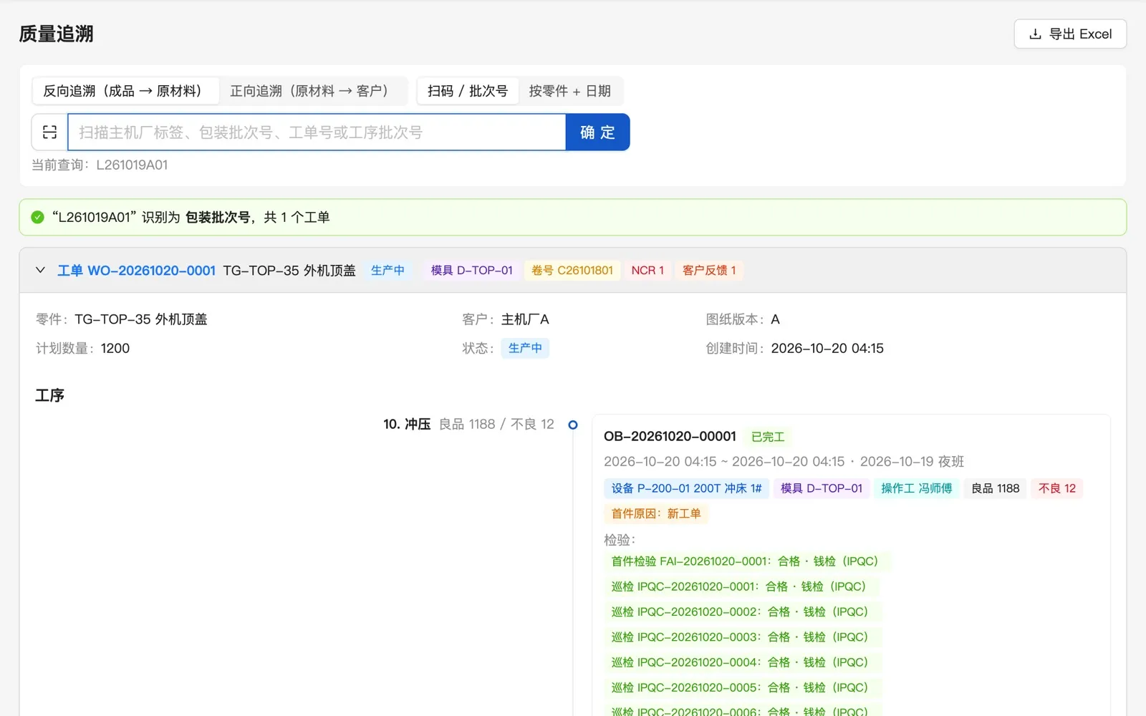This screenshot has width=1146, height=716.
Task: Switch to 按零件 + 日期 query
Action: click(x=570, y=91)
